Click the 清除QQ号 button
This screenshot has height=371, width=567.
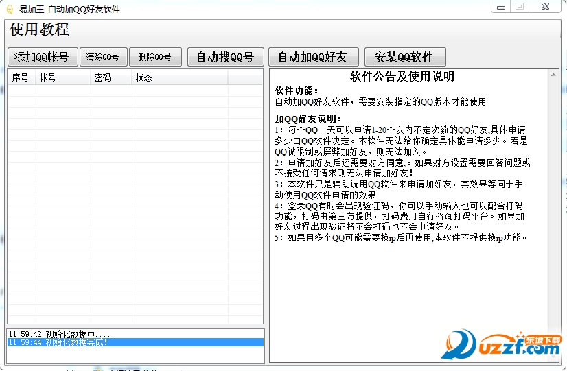point(104,57)
